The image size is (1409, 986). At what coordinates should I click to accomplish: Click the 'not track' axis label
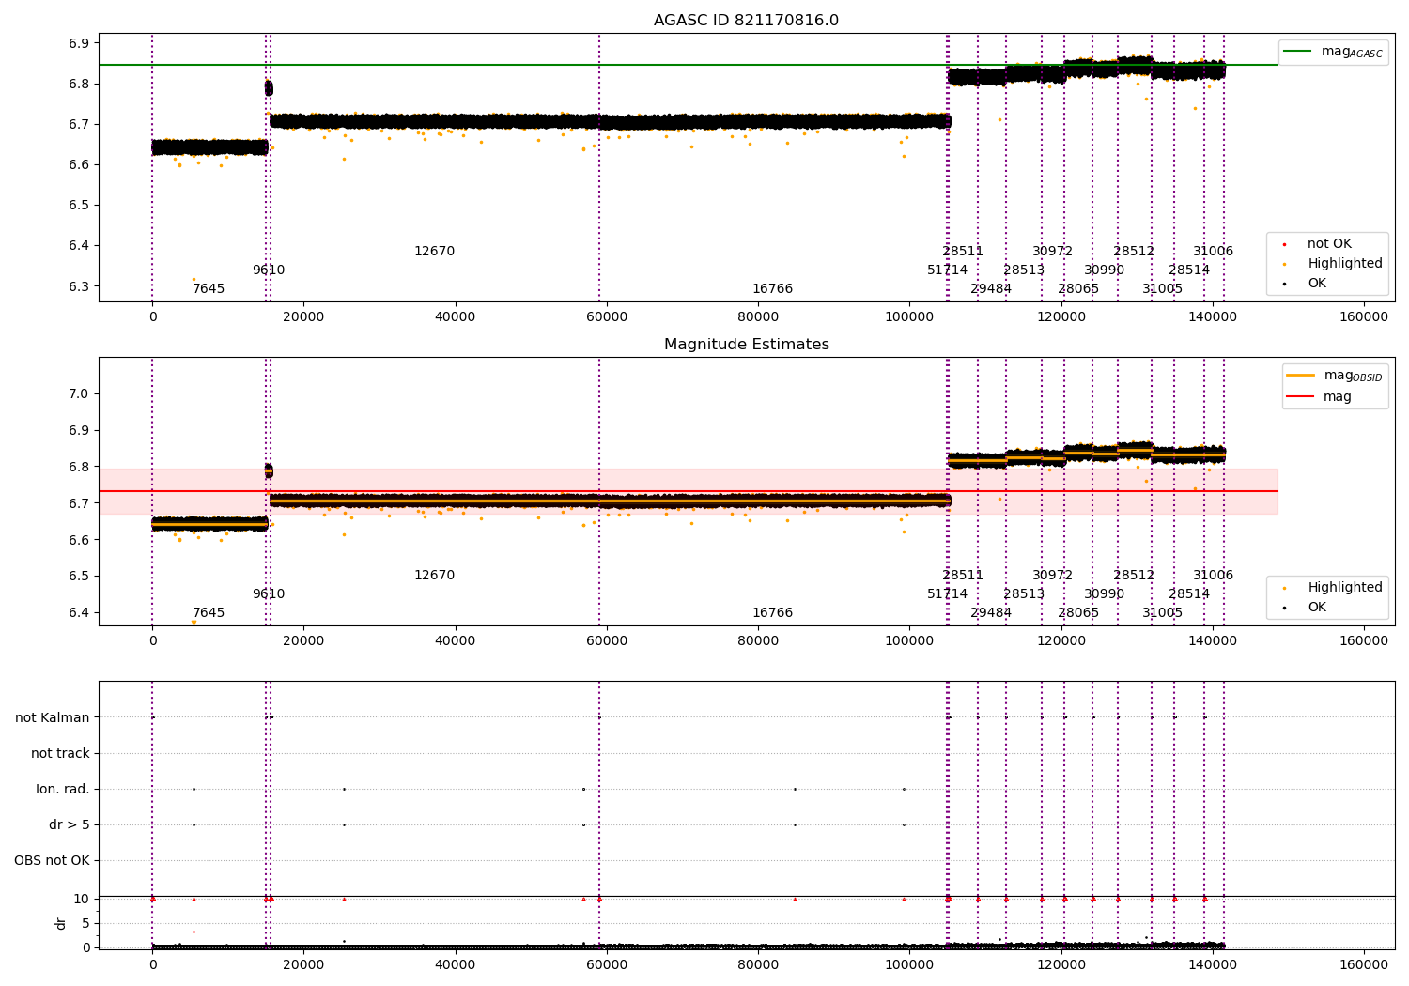[x=60, y=753]
